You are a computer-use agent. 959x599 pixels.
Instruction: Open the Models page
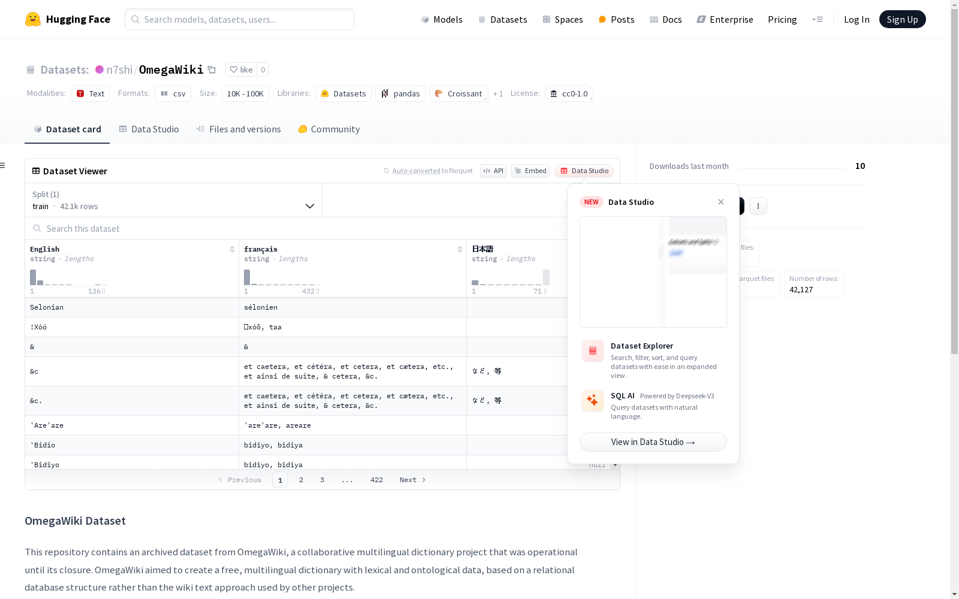[442, 19]
